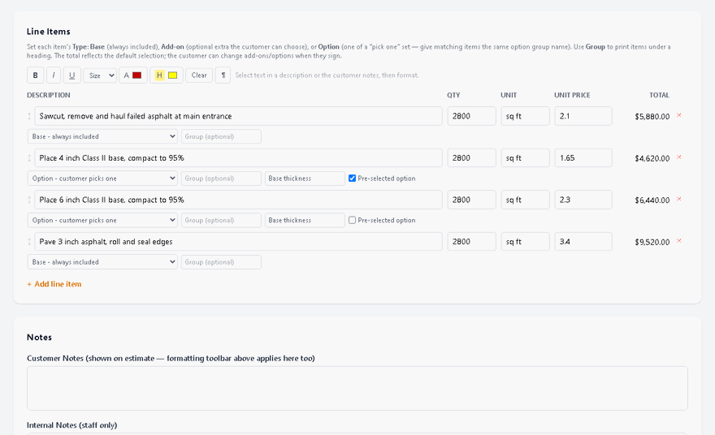
Task: Open the text Size dropdown
Action: click(100, 75)
